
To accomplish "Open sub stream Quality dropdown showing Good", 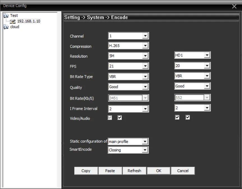I will tap(207, 86).
